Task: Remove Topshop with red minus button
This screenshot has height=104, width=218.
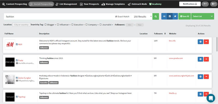Action: pyautogui.click(x=206, y=94)
